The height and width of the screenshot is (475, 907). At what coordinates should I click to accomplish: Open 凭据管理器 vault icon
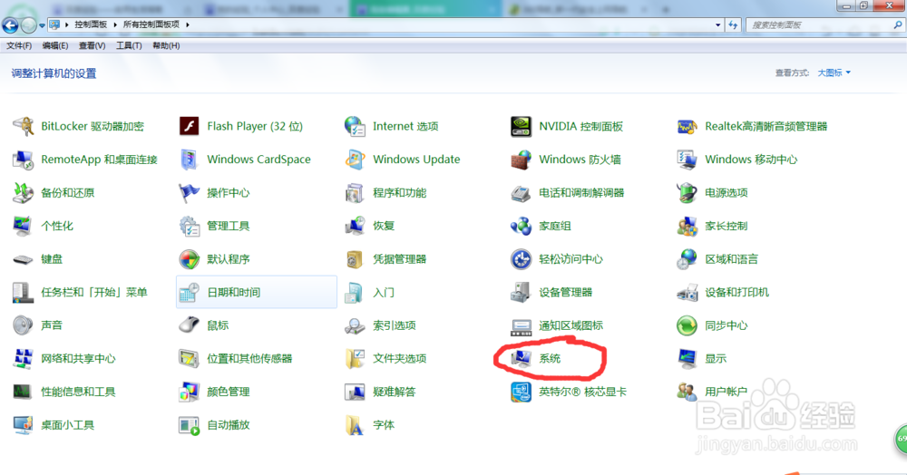pos(355,259)
